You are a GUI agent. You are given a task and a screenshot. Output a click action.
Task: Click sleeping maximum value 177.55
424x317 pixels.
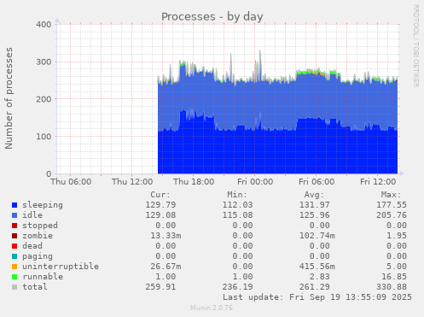[392, 205]
